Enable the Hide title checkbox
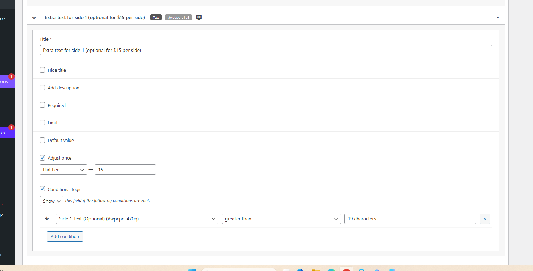The width and height of the screenshot is (533, 271). tap(42, 70)
